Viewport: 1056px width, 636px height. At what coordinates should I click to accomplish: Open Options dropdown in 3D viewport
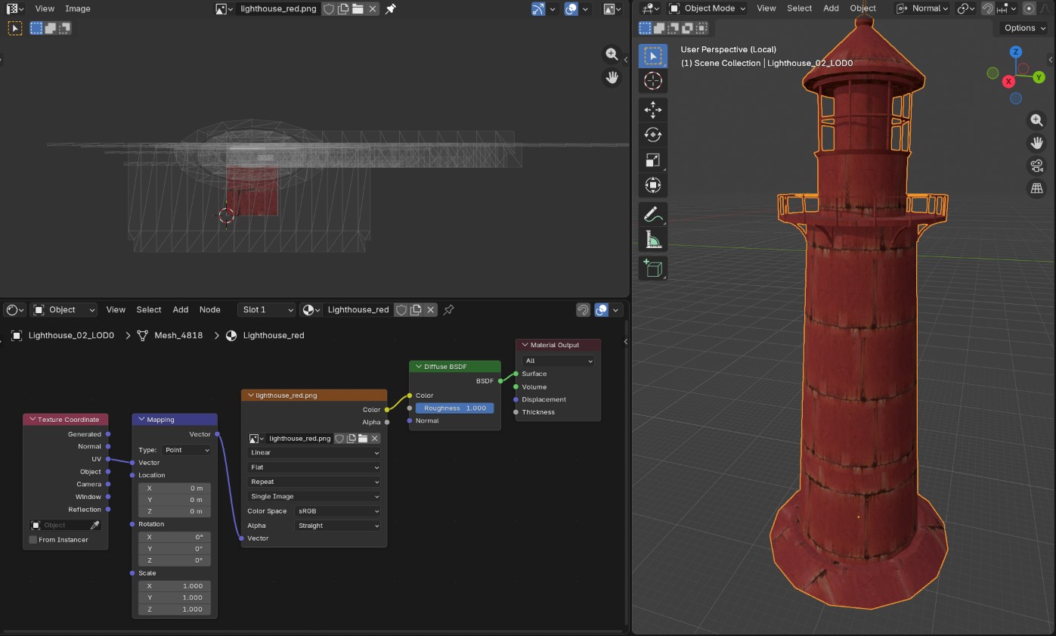[x=1025, y=28]
